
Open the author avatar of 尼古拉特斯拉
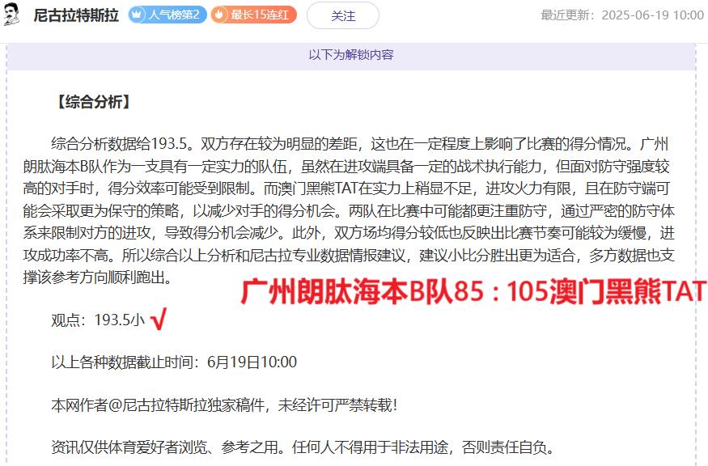(x=12, y=14)
